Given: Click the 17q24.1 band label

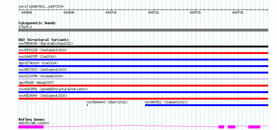Looking at the screenshot, I should pos(25,27).
